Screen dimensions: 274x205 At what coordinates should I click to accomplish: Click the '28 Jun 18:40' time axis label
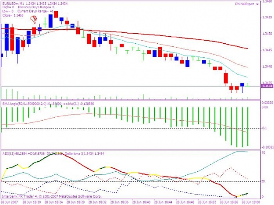[x=141, y=202]
